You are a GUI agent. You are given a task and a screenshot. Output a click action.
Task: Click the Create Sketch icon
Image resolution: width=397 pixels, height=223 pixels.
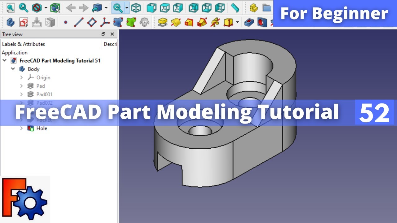click(24, 22)
